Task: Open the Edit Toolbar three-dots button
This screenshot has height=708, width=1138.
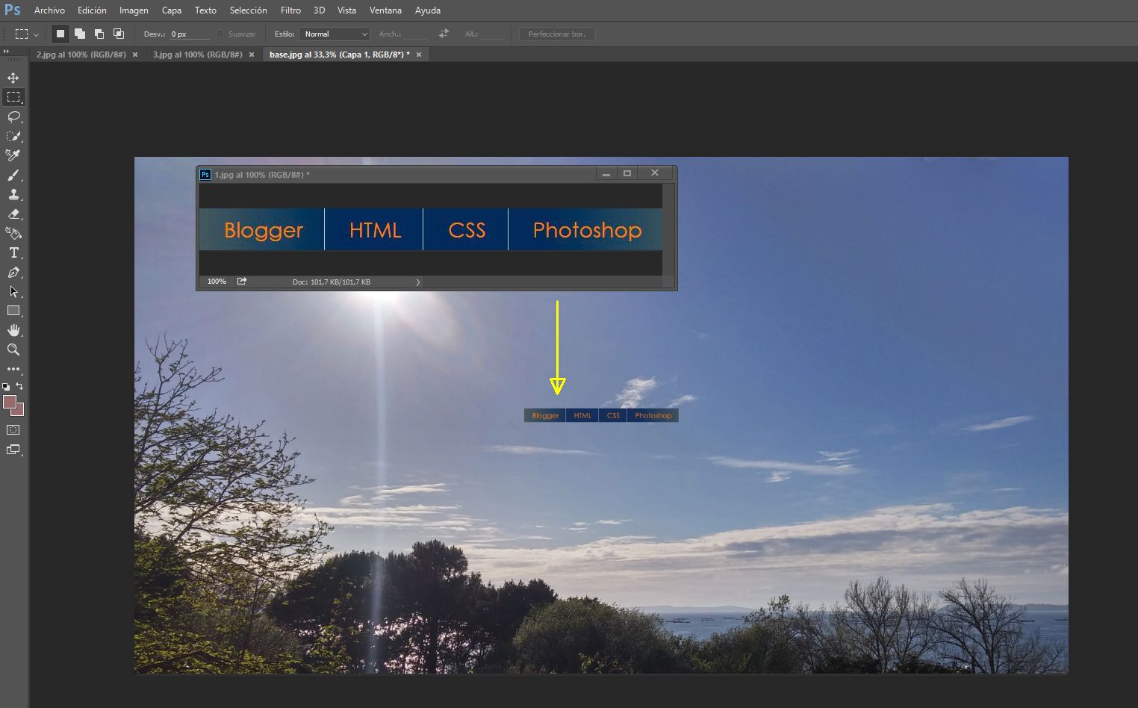Action: [x=13, y=369]
